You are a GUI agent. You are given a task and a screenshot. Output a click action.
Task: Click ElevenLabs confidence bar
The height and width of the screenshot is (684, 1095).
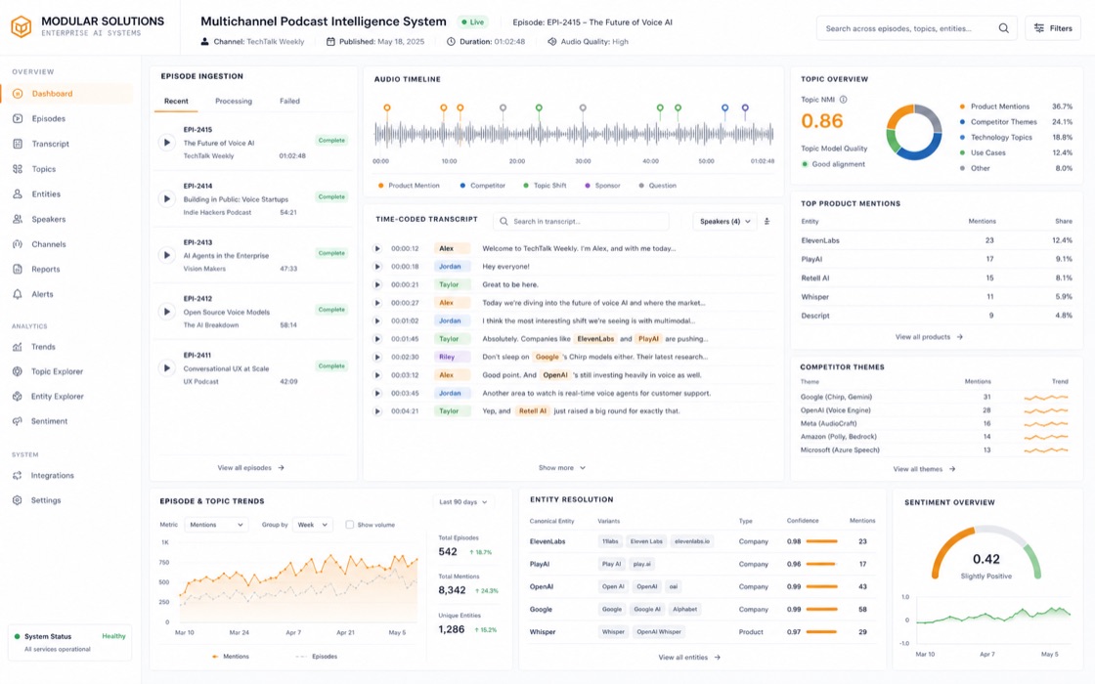[821, 541]
